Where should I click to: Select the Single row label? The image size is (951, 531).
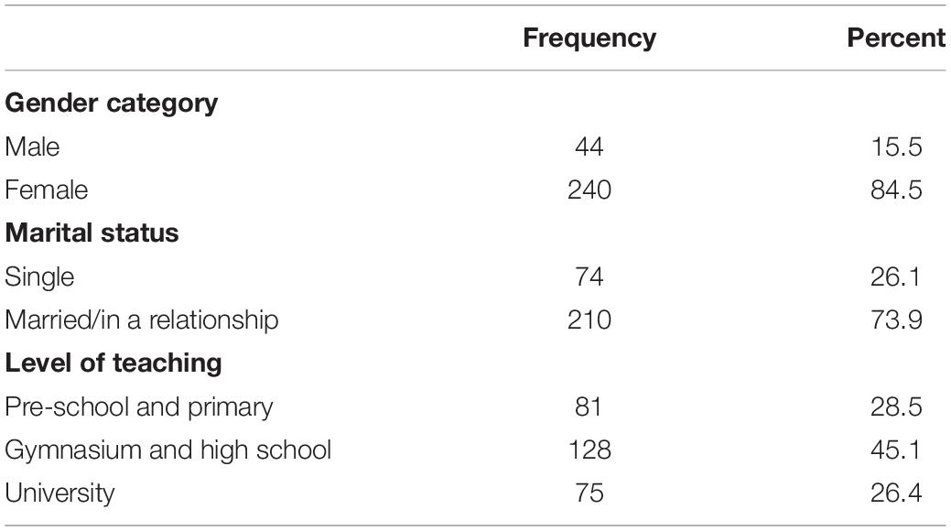[39, 277]
